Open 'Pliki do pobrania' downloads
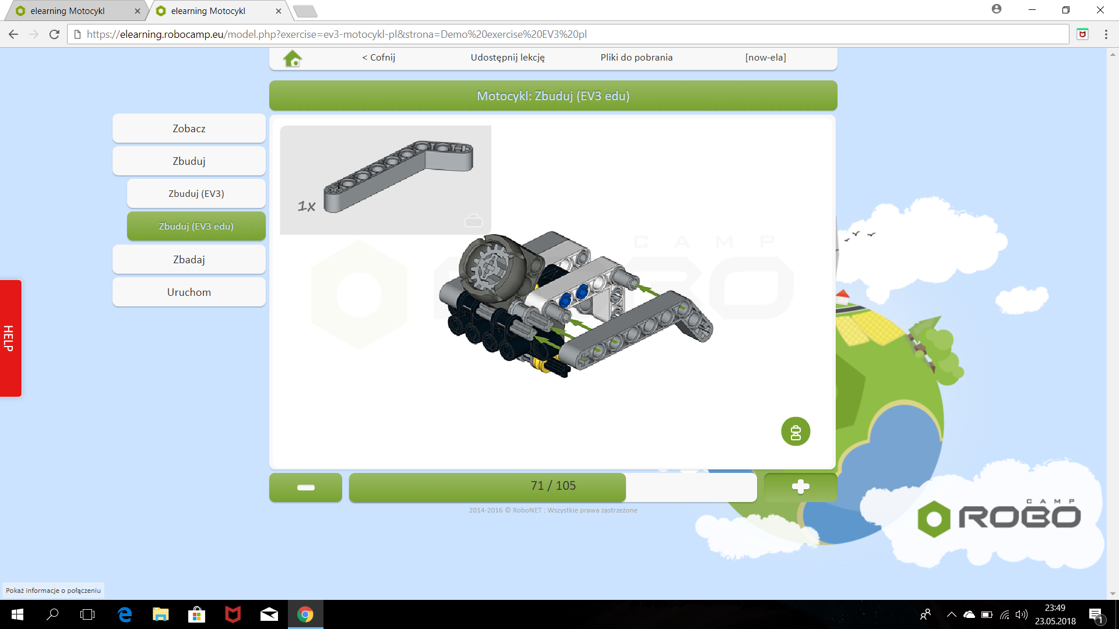The image size is (1119, 629). click(636, 58)
